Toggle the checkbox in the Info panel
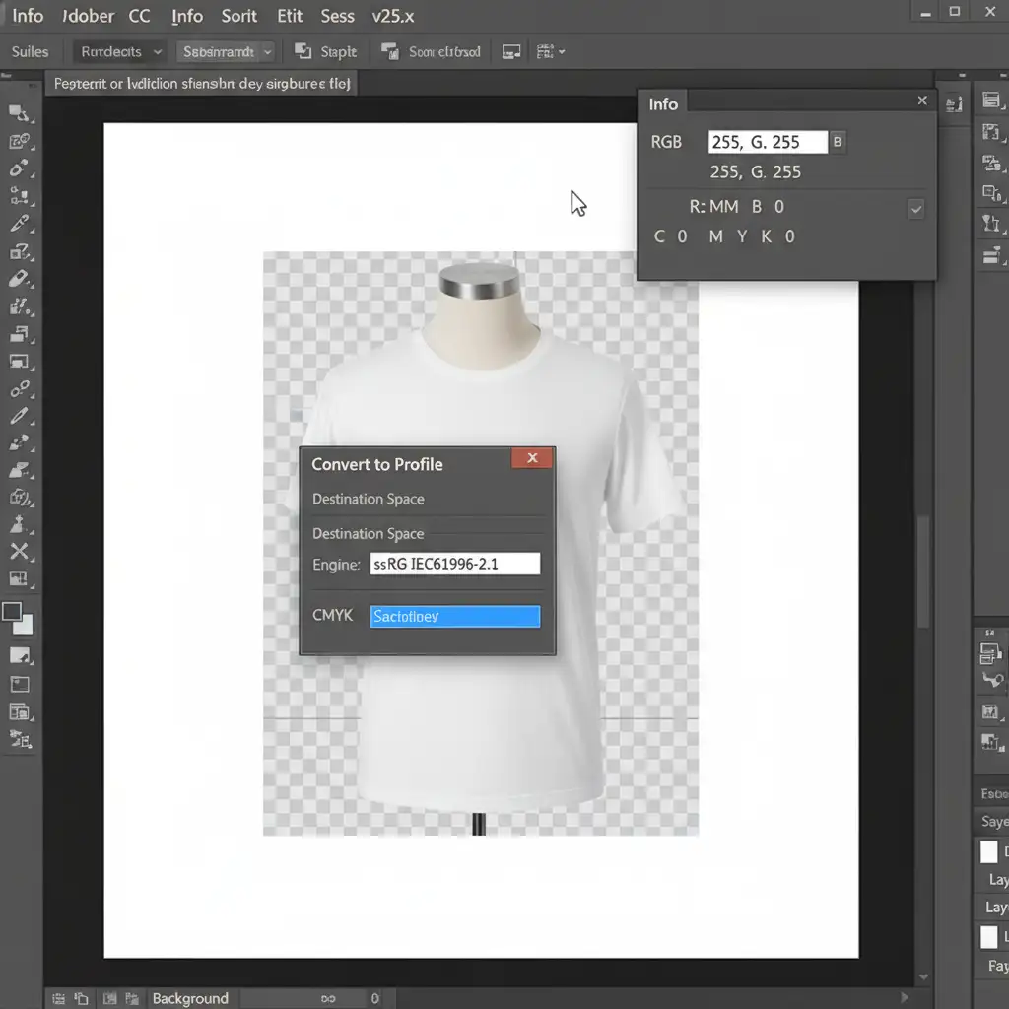 coord(916,208)
